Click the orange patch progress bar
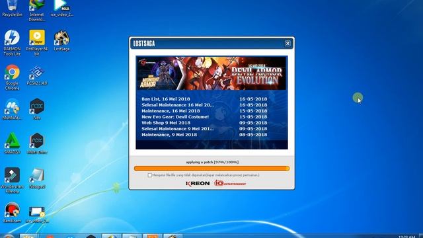 211,169
